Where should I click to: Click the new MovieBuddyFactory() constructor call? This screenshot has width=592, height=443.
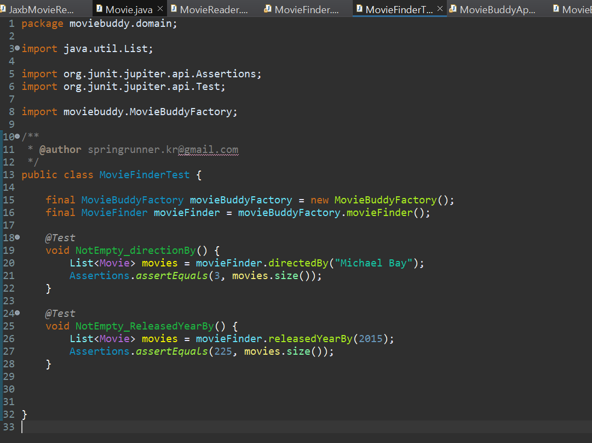click(x=382, y=200)
